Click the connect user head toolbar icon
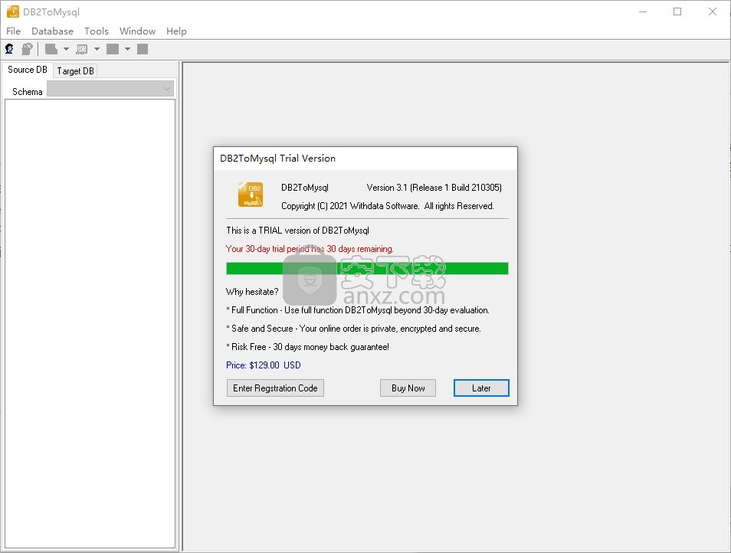The height and width of the screenshot is (553, 731). (x=9, y=49)
